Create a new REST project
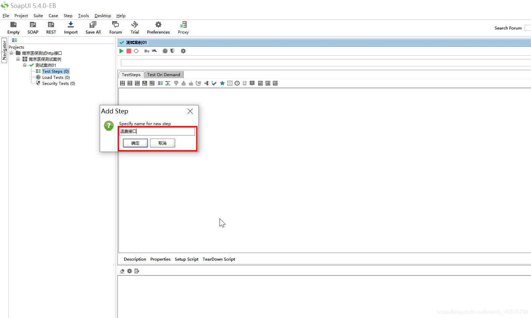 tap(51, 28)
